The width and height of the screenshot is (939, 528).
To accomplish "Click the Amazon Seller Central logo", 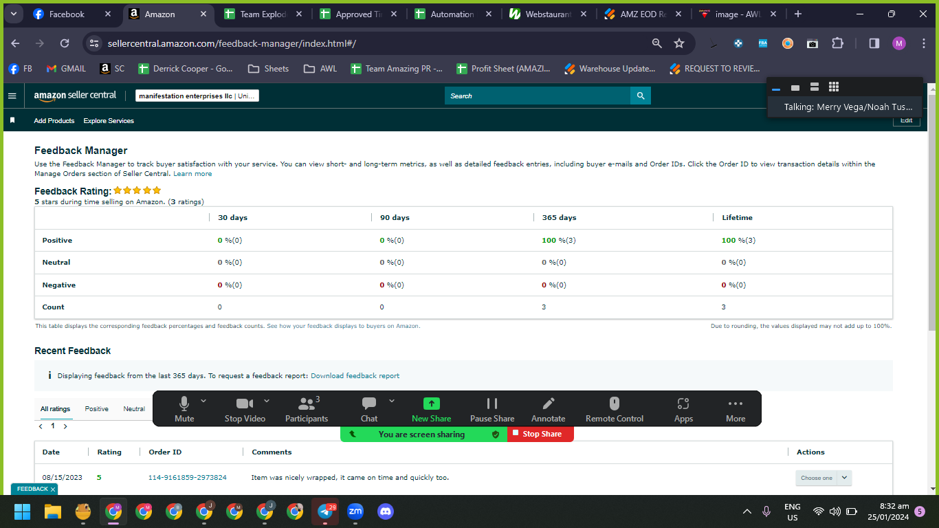I will tap(75, 96).
